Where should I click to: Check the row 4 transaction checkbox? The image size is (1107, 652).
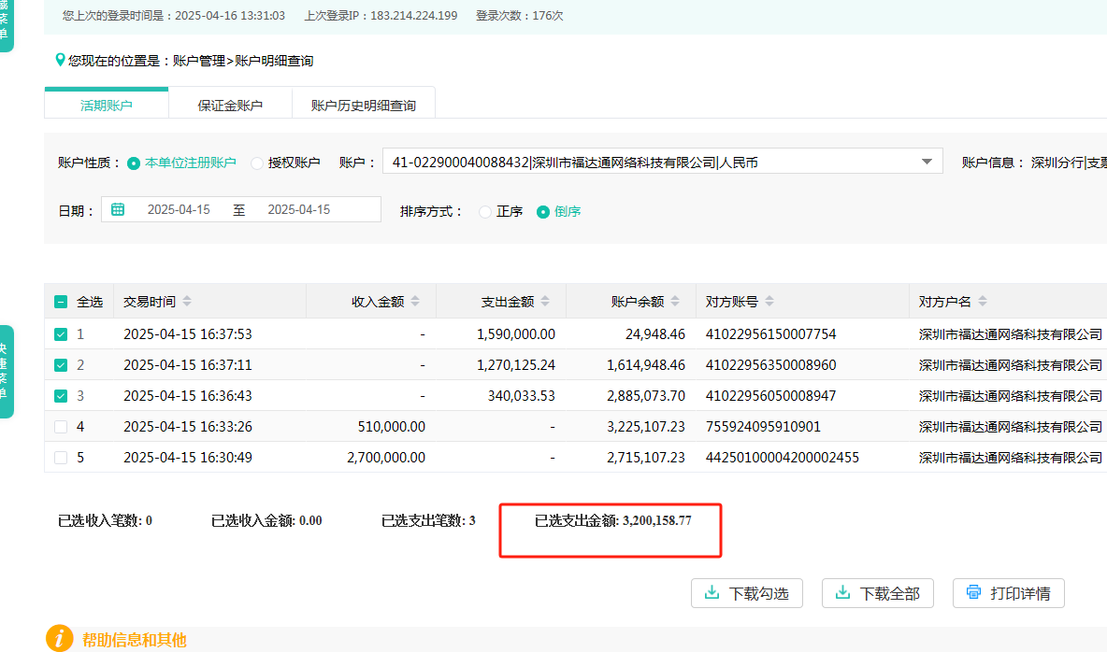coord(61,427)
